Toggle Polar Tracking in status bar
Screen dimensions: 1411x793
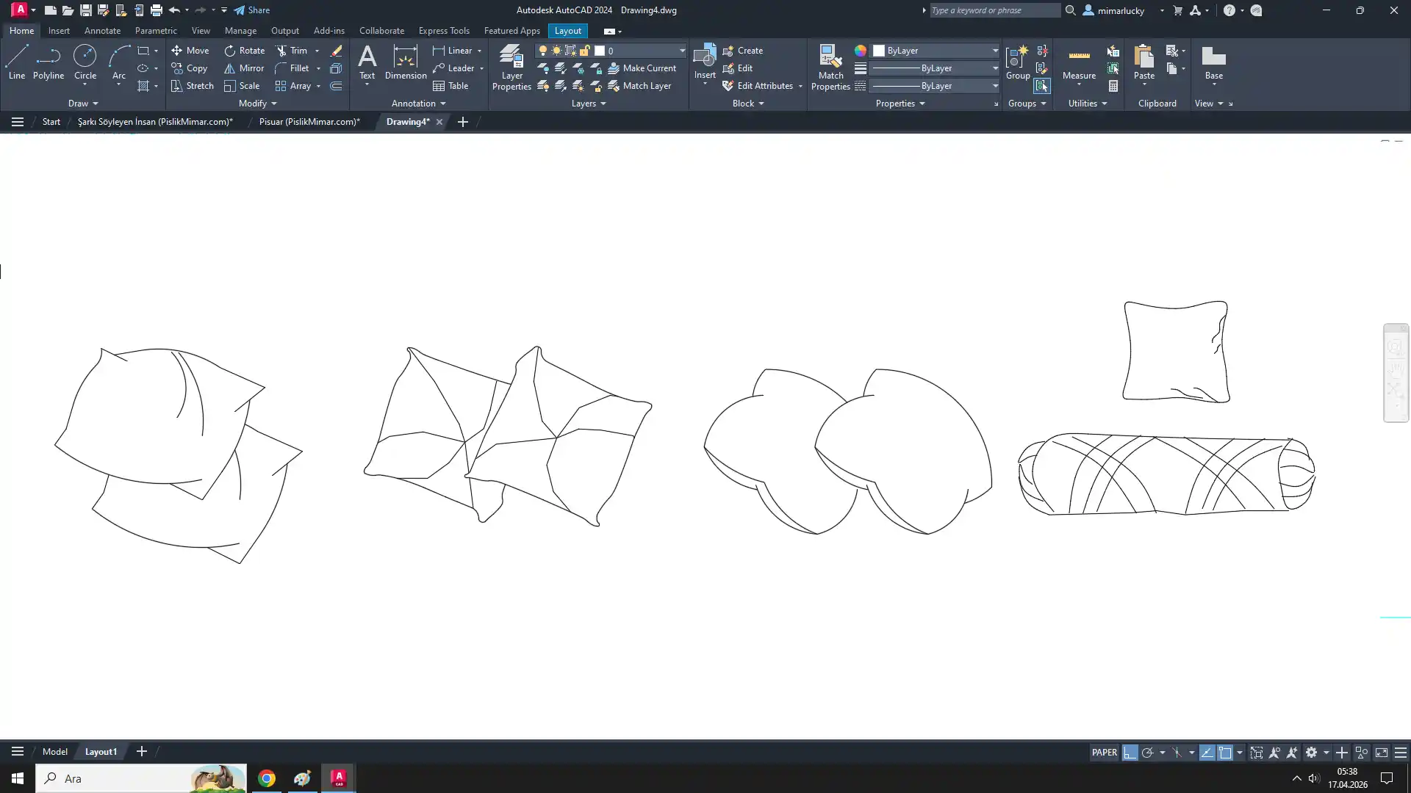(1147, 753)
